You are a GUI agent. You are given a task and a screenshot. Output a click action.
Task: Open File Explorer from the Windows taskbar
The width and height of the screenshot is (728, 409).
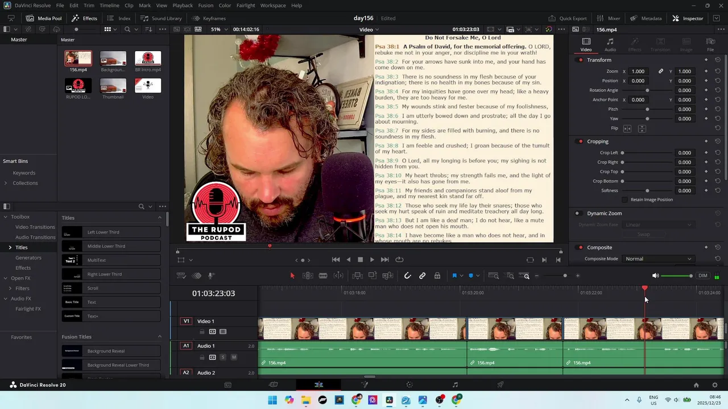[x=306, y=400]
